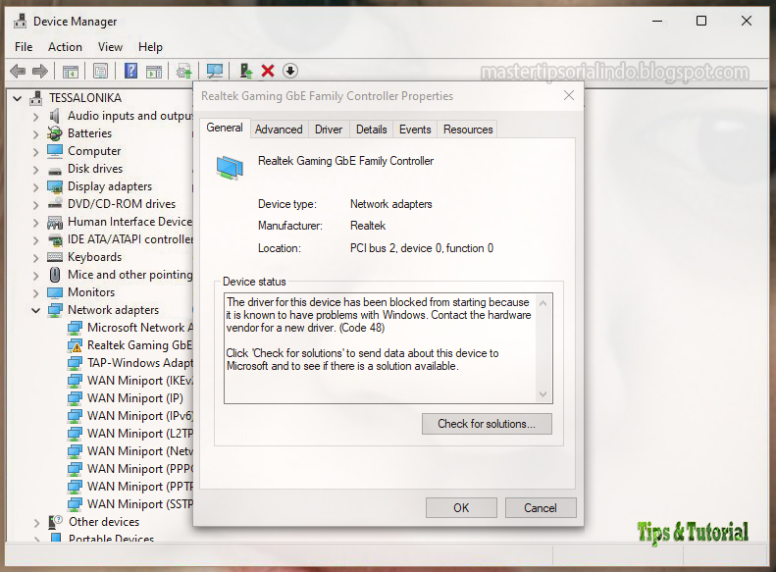Switch to the Details tab
Viewport: 776px width, 572px height.
pyautogui.click(x=371, y=130)
